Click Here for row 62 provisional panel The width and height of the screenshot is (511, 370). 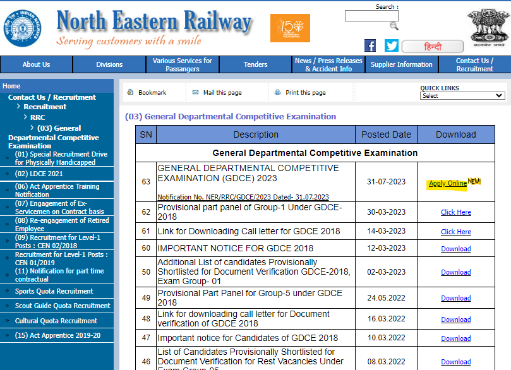pyautogui.click(x=456, y=212)
